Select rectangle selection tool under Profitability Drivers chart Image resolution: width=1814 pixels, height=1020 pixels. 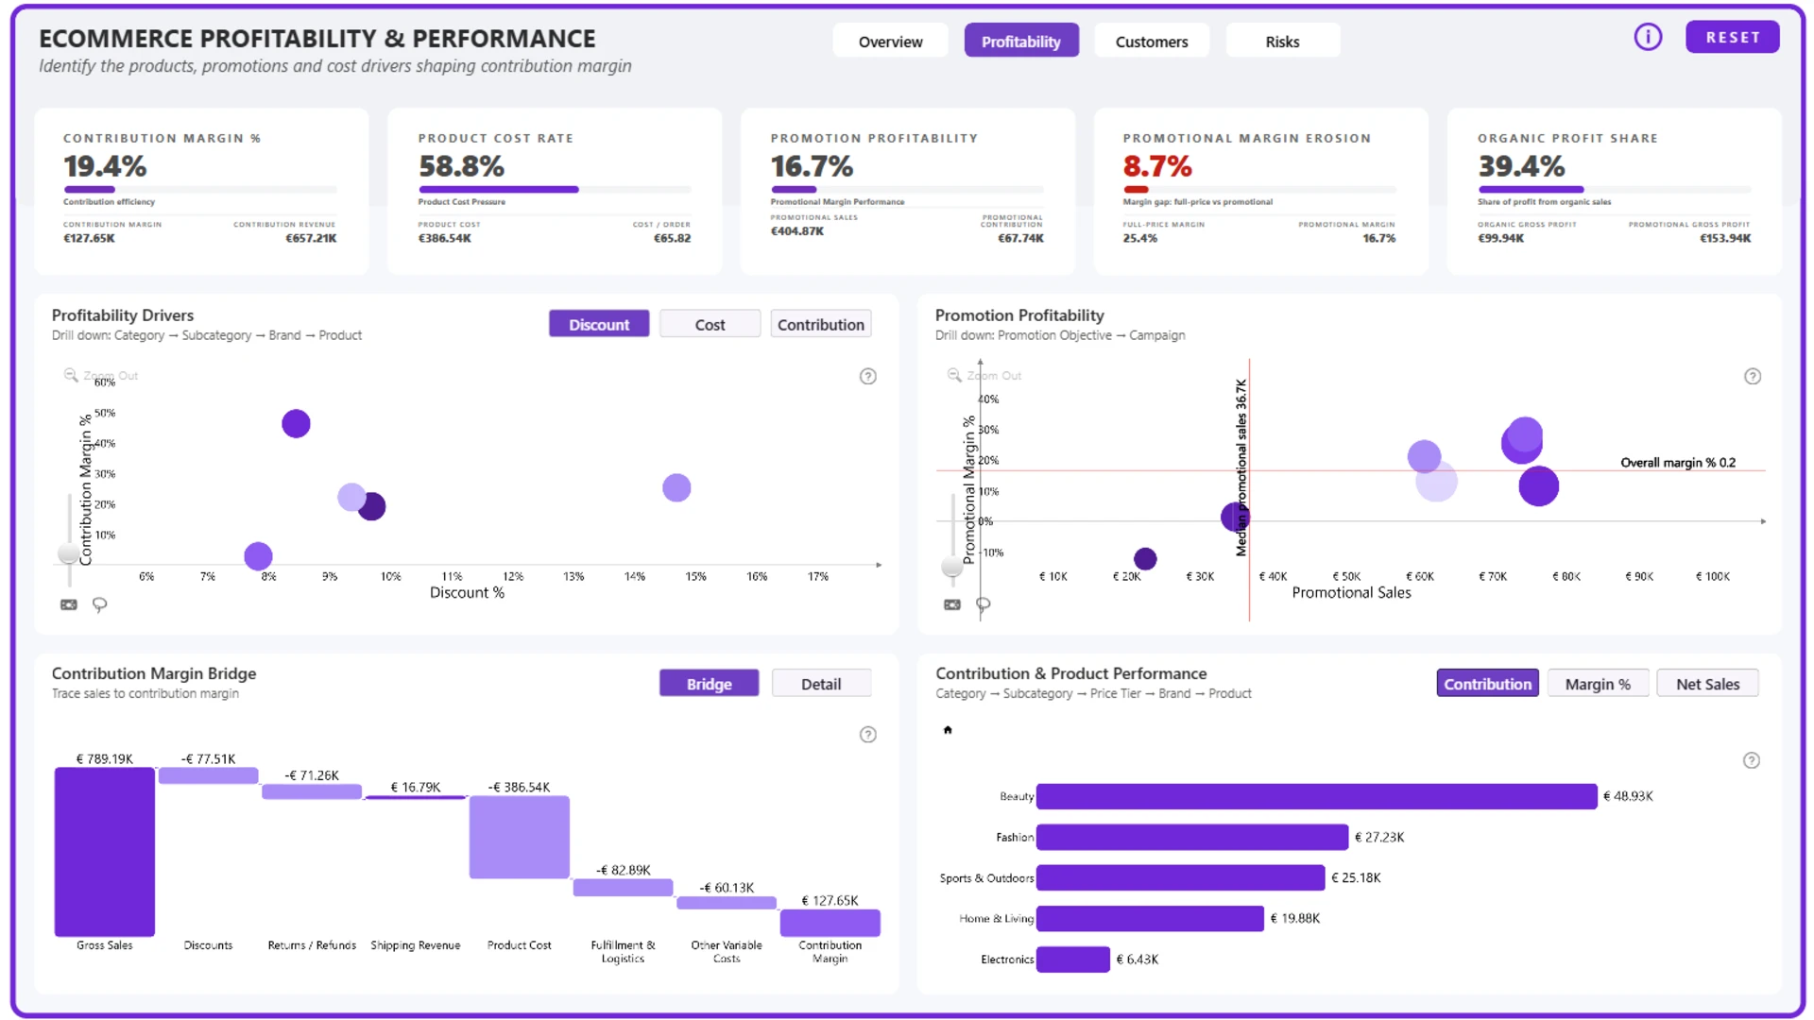pyautogui.click(x=69, y=604)
